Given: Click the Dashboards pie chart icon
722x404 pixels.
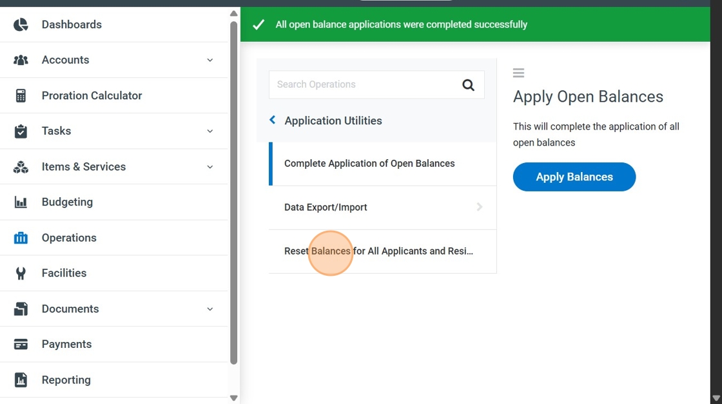Looking at the screenshot, I should tap(21, 24).
